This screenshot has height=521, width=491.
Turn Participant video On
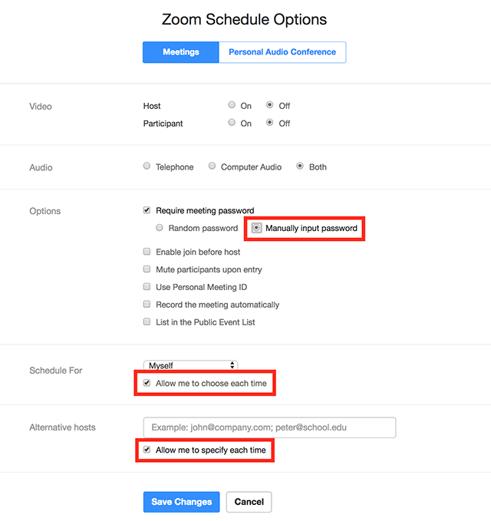232,123
